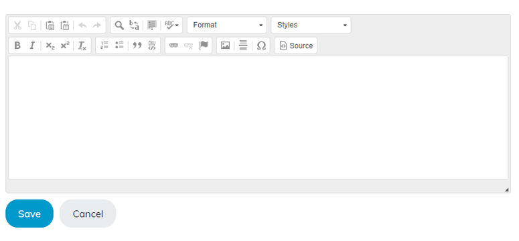Click the Insert Link chain icon
This screenshot has height=241, width=519.
[173, 46]
